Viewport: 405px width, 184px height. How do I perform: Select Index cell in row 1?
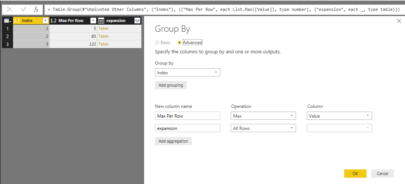pos(31,28)
